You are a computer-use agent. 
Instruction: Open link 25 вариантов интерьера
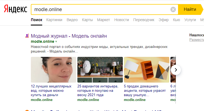98,91
